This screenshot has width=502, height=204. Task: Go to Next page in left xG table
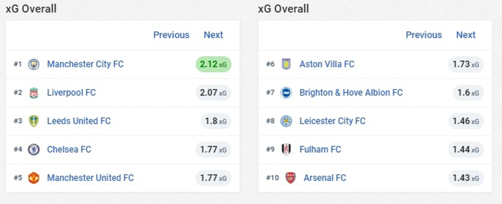click(x=213, y=35)
